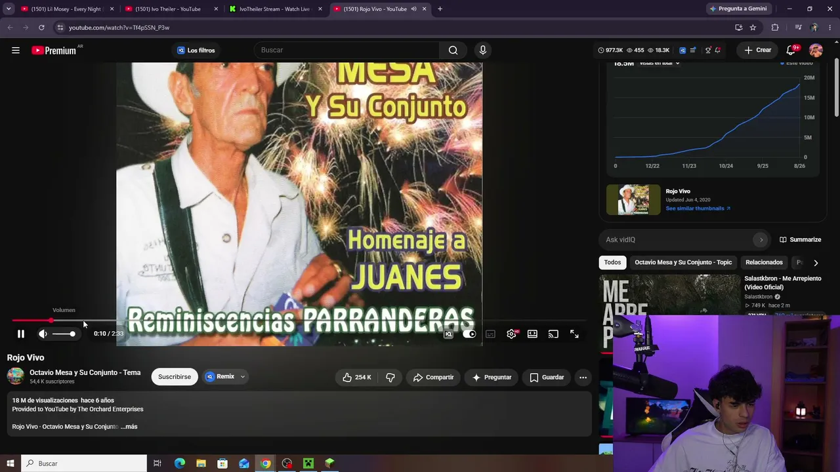Open the Windows Start menu
840x472 pixels.
point(10,463)
